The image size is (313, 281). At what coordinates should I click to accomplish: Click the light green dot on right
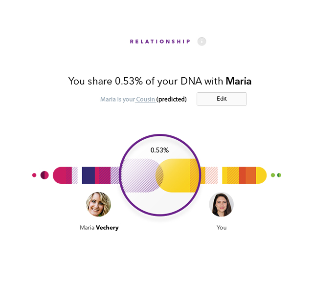click(273, 175)
